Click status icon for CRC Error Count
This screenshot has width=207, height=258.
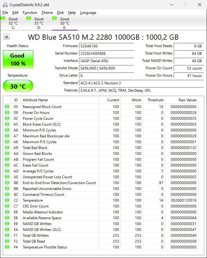tap(7, 206)
